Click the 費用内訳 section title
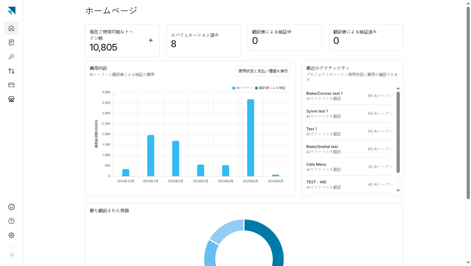 98,68
